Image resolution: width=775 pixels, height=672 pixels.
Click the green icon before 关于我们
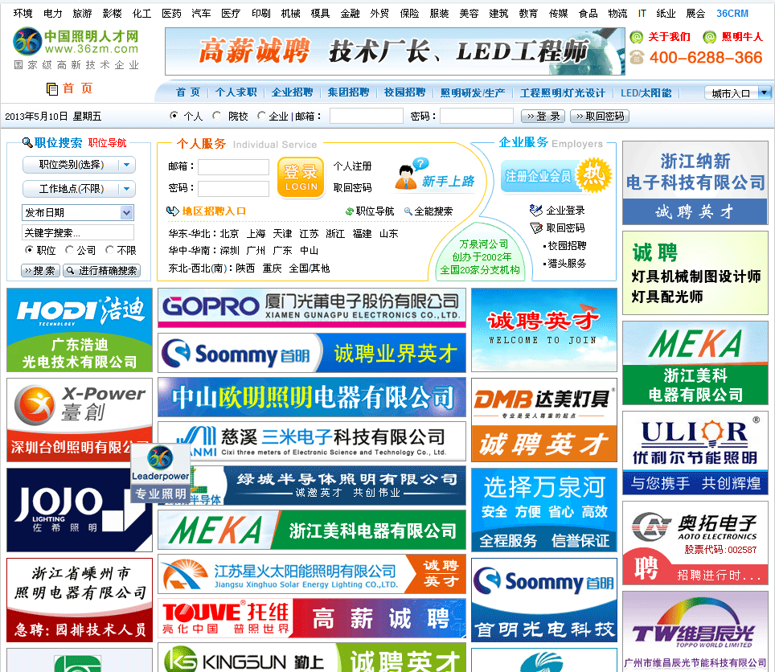pos(637,37)
